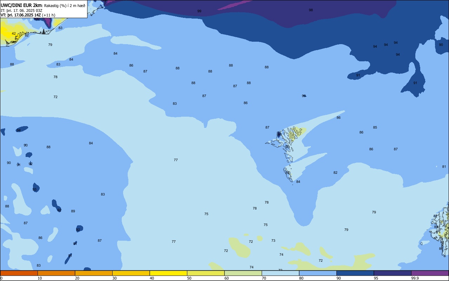The height and width of the screenshot is (281, 449).
Task: Click the 'Rakastig (%) í 2 m hæð' label
Action: (x=65, y=6)
